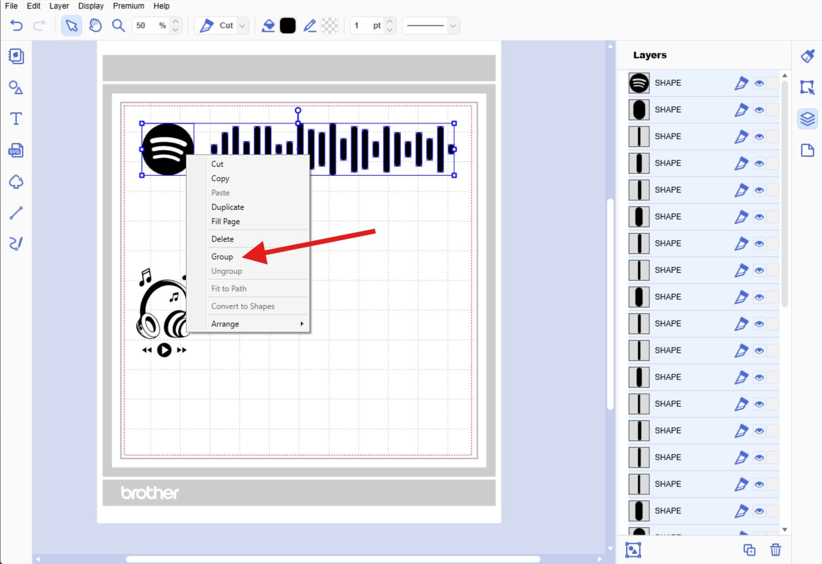Select the Text tool
The height and width of the screenshot is (564, 822).
(15, 119)
